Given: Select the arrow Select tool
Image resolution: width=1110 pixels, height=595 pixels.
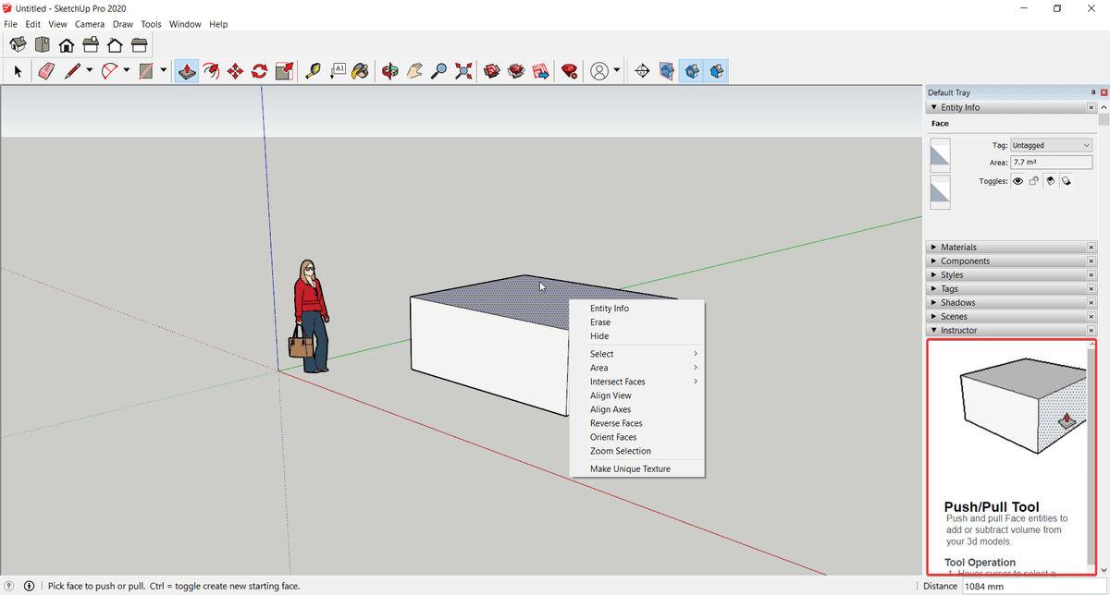Looking at the screenshot, I should point(17,71).
